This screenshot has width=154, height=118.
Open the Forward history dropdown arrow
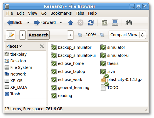pyautogui.click(x=61, y=23)
